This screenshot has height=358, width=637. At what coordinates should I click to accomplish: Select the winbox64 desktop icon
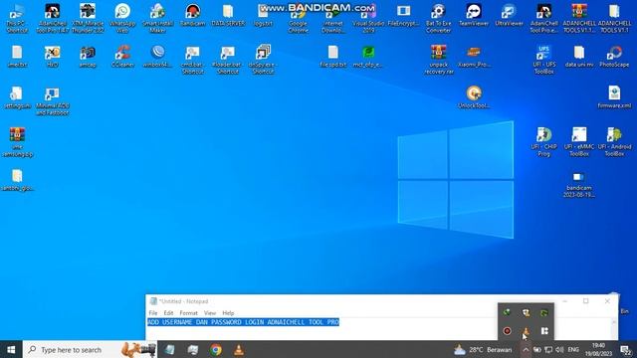pos(157,56)
